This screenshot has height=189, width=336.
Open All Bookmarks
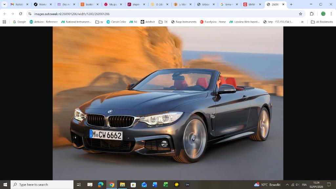coord(323,22)
